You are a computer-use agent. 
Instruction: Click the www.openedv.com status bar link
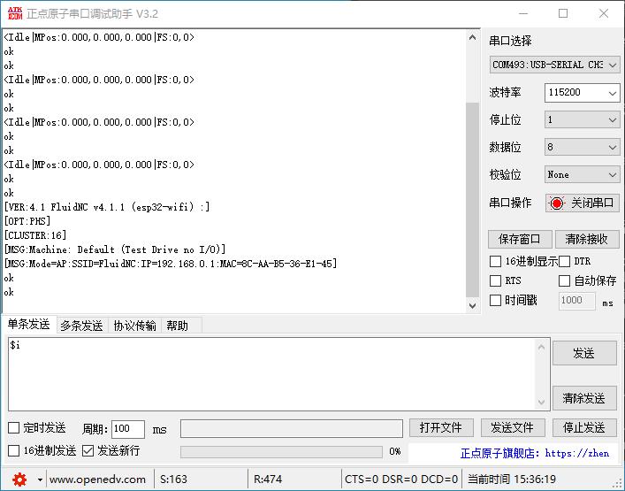coord(97,479)
